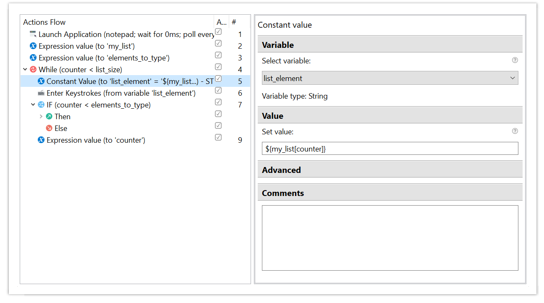Click the 'A...' column header
Image resolution: width=544 pixels, height=303 pixels.
point(221,22)
